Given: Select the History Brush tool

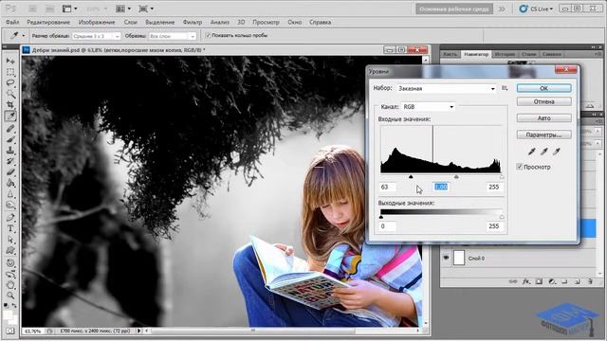Looking at the screenshot, I should pyautogui.click(x=10, y=161).
